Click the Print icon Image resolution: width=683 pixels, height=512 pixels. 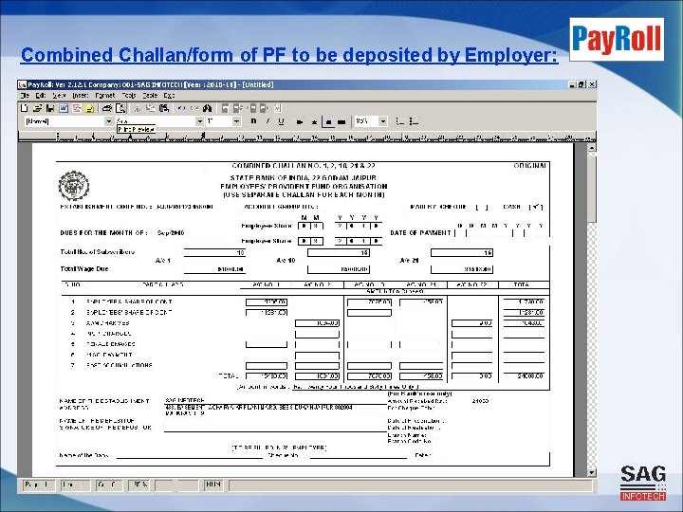pyautogui.click(x=107, y=108)
